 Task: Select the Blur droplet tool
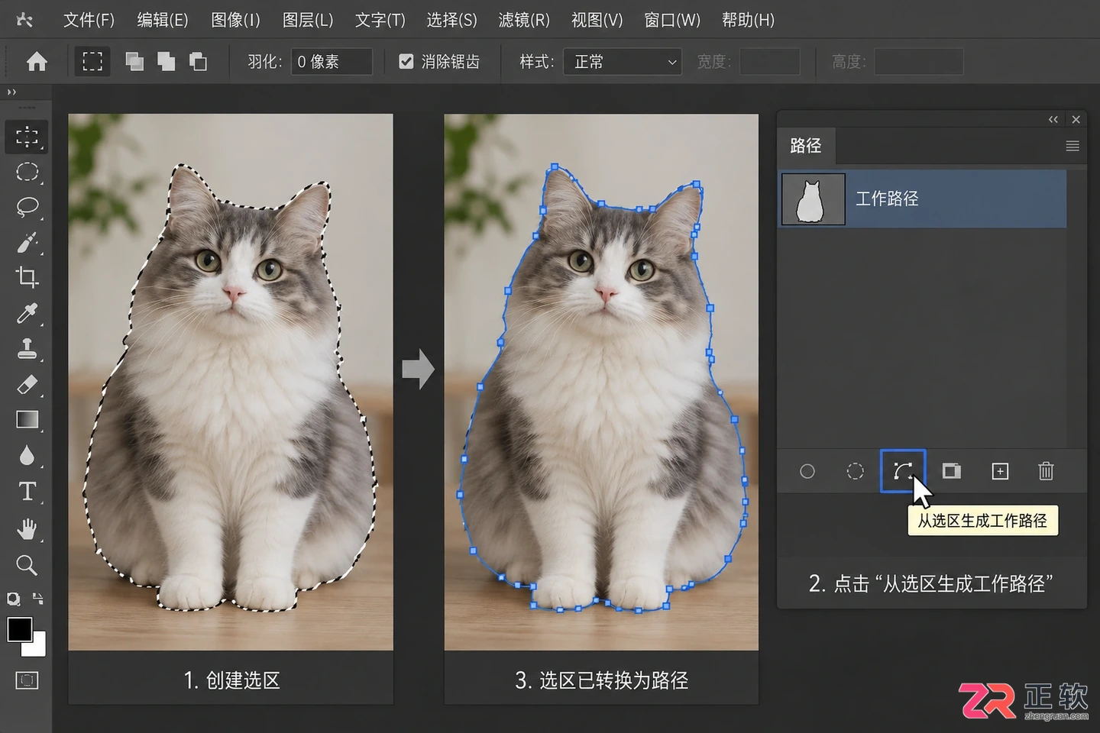pos(27,455)
